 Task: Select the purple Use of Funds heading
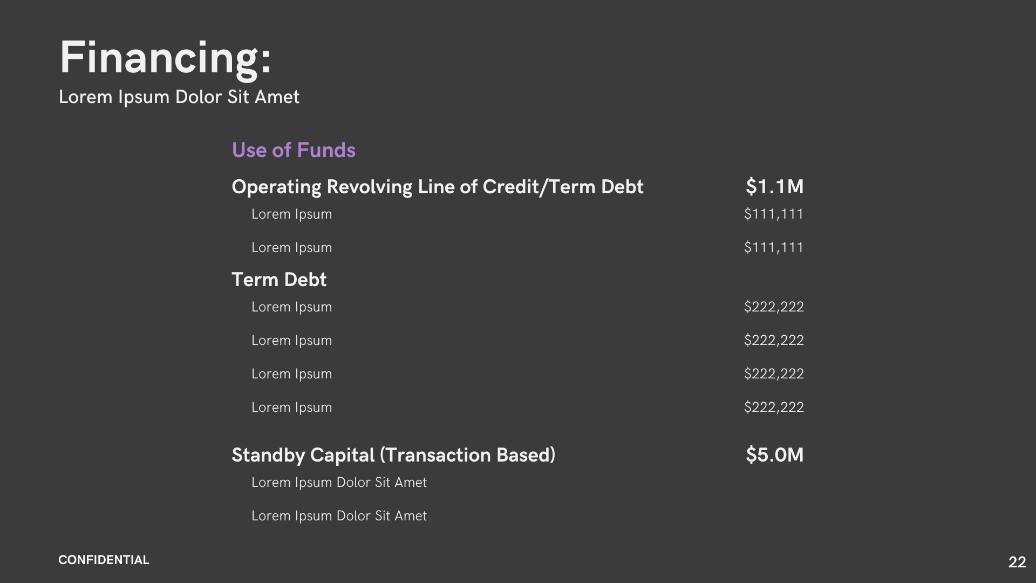[x=294, y=150]
